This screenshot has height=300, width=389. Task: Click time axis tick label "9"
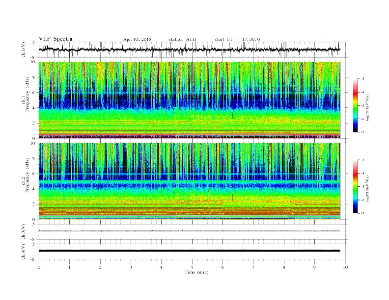314,267
